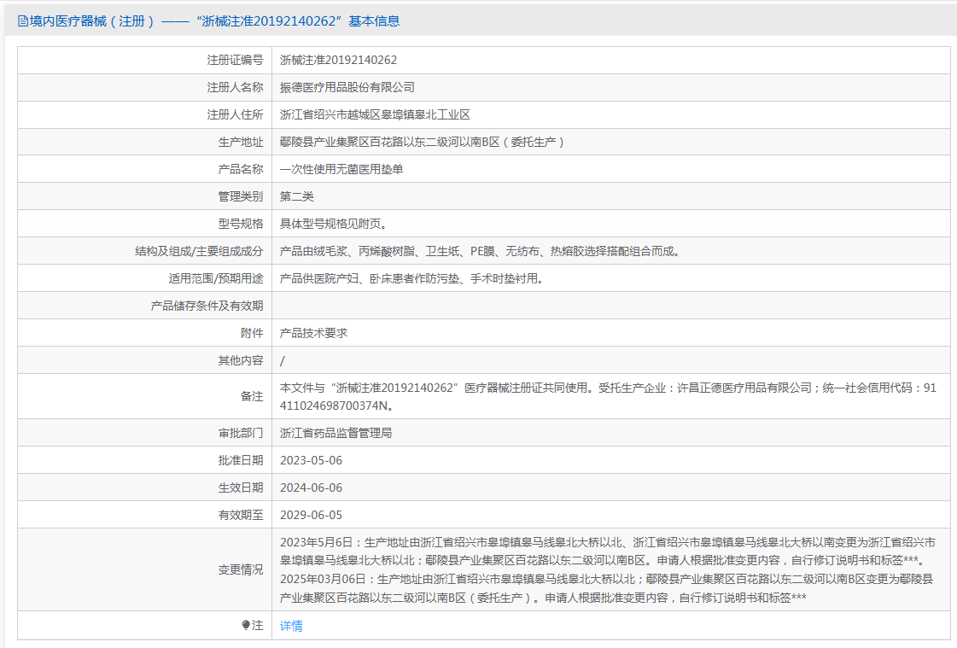Select product name 一次性使用无菌医用垫单
This screenshot has height=648, width=957.
[341, 169]
